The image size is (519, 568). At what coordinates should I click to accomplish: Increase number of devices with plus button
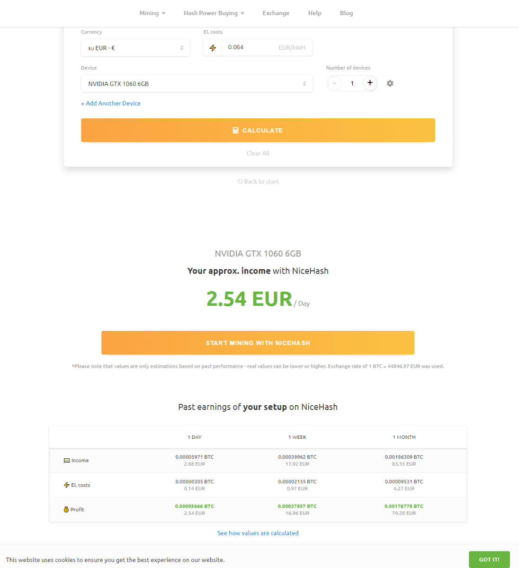(x=370, y=83)
